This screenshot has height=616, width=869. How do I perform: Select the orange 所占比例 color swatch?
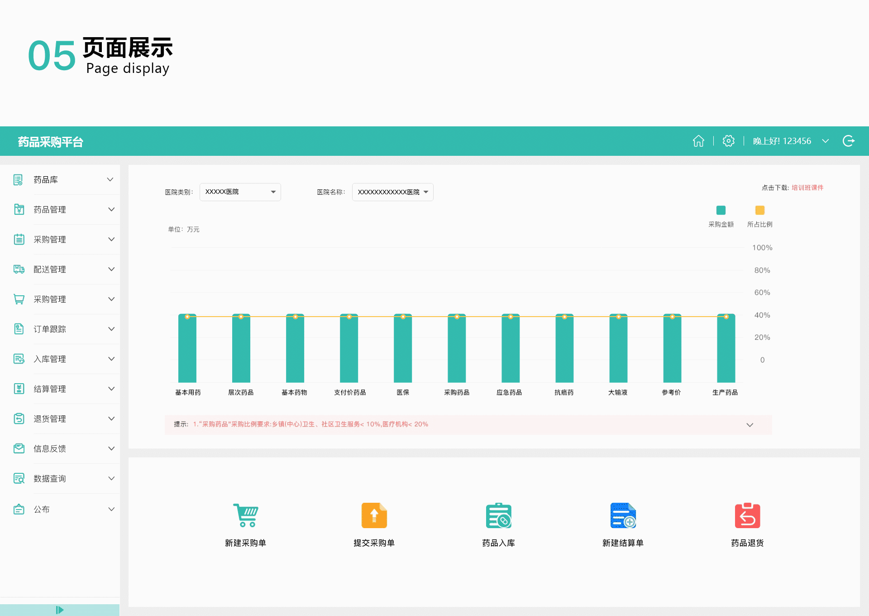pos(760,210)
